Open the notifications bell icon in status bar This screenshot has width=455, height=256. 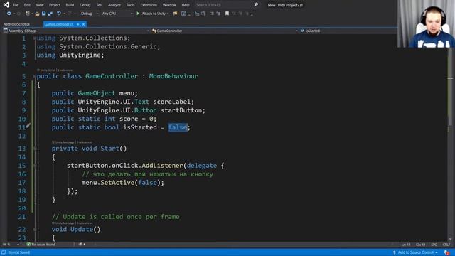pos(446,252)
